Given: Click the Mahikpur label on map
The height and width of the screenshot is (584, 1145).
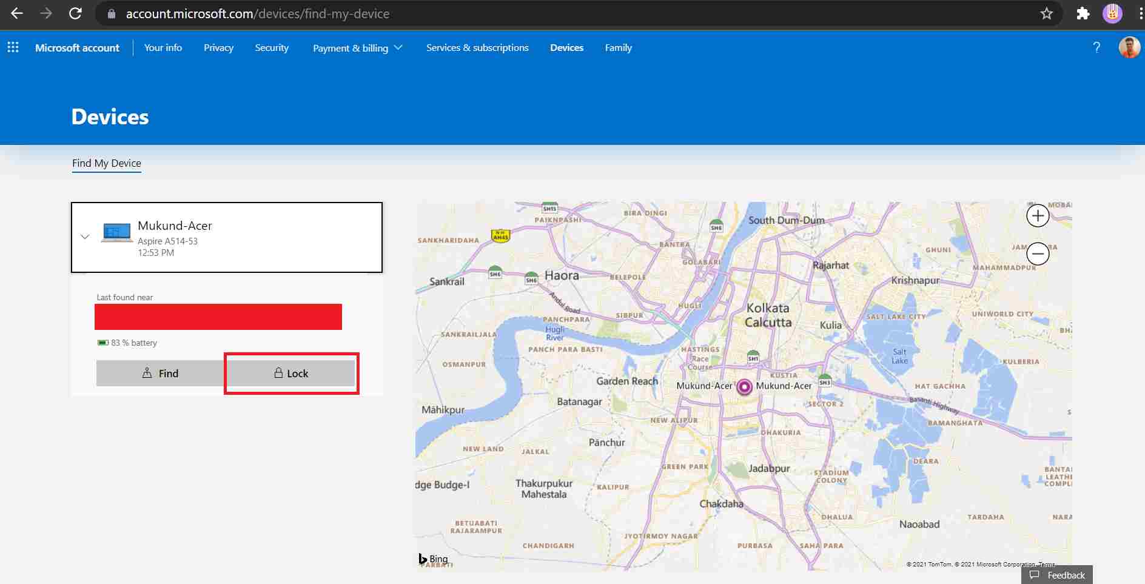Looking at the screenshot, I should pos(443,410).
